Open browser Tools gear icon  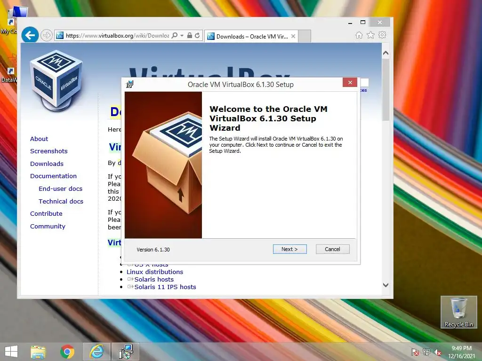click(x=382, y=35)
